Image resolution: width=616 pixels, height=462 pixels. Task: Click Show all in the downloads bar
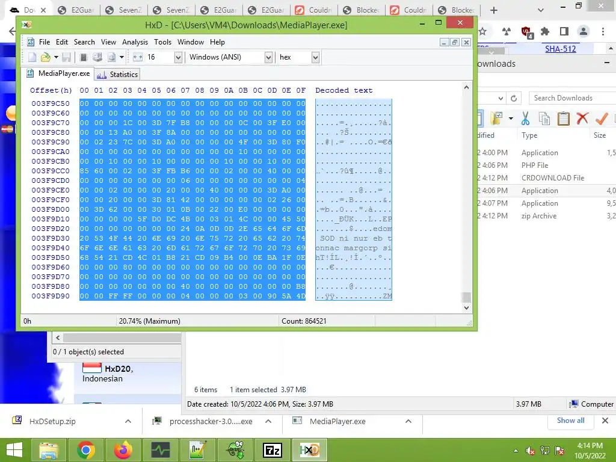pos(571,420)
